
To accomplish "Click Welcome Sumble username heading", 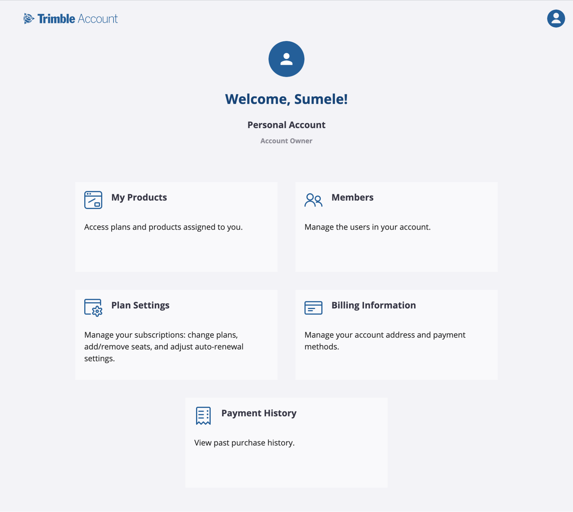I will 286,98.
